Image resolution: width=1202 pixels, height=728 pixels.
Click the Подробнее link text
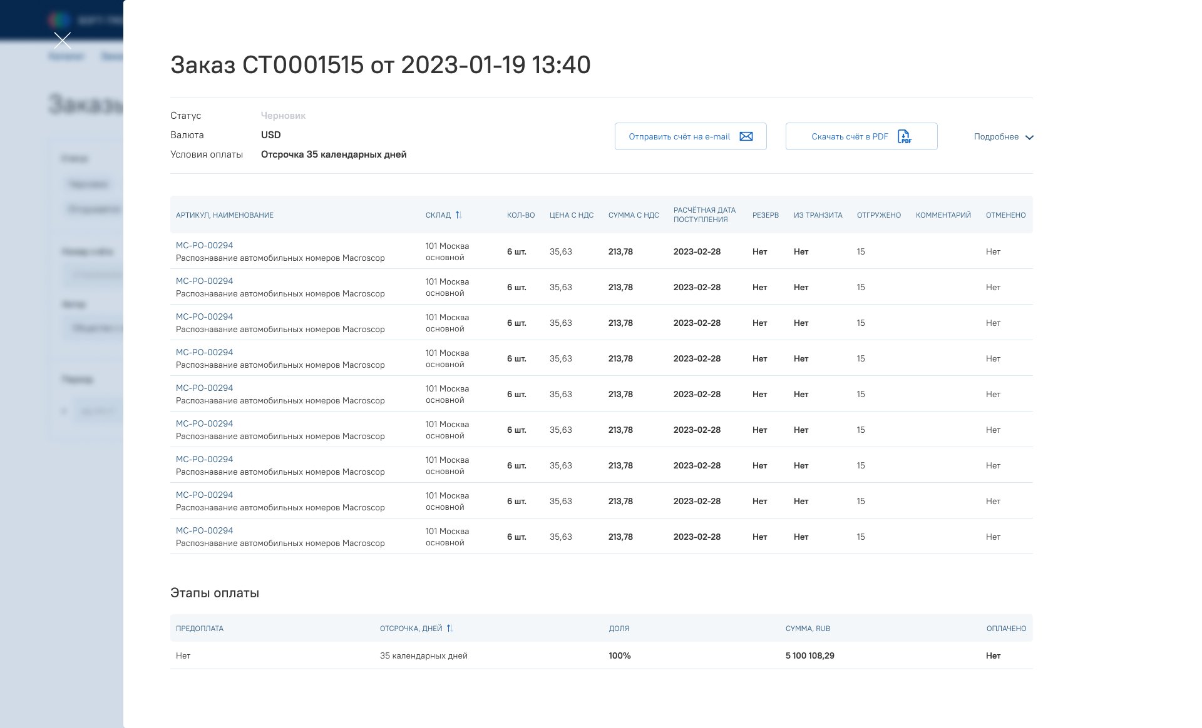click(x=996, y=137)
